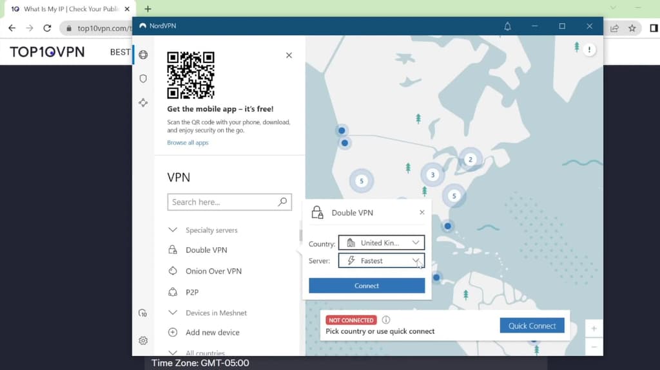
Task: Zoom in the map with plus button
Action: [594, 328]
